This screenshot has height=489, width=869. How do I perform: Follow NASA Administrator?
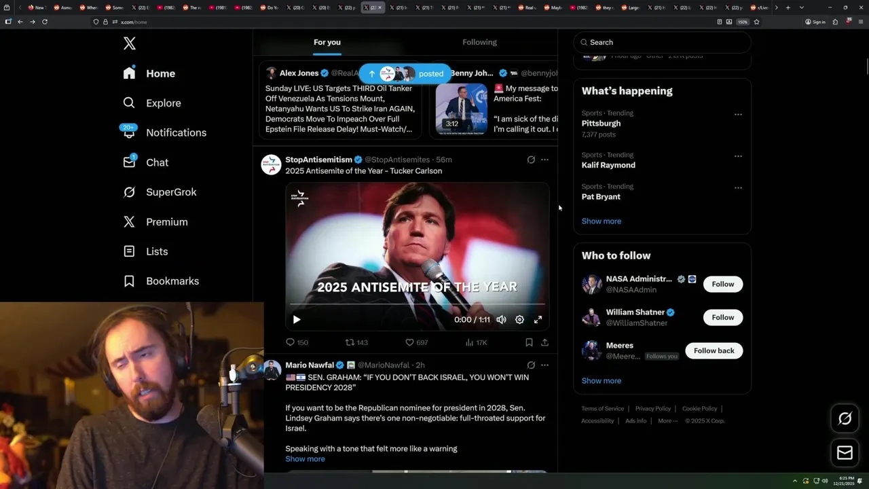tap(722, 284)
